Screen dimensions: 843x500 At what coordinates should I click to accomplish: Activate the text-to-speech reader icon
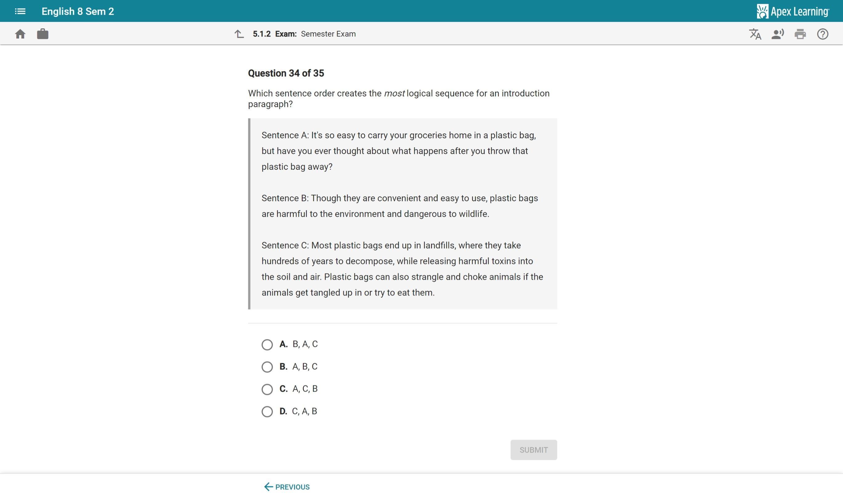point(777,34)
